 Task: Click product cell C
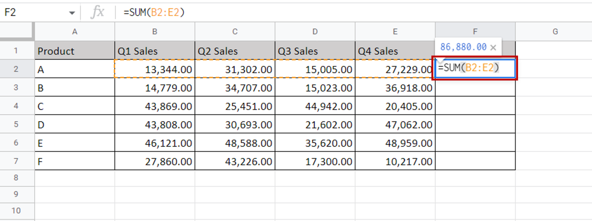point(75,106)
